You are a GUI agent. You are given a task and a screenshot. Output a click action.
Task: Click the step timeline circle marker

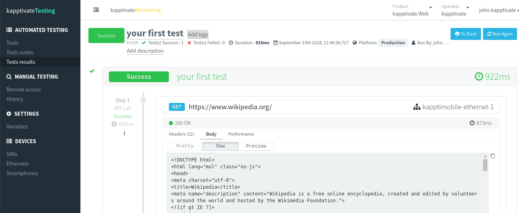coord(143,100)
